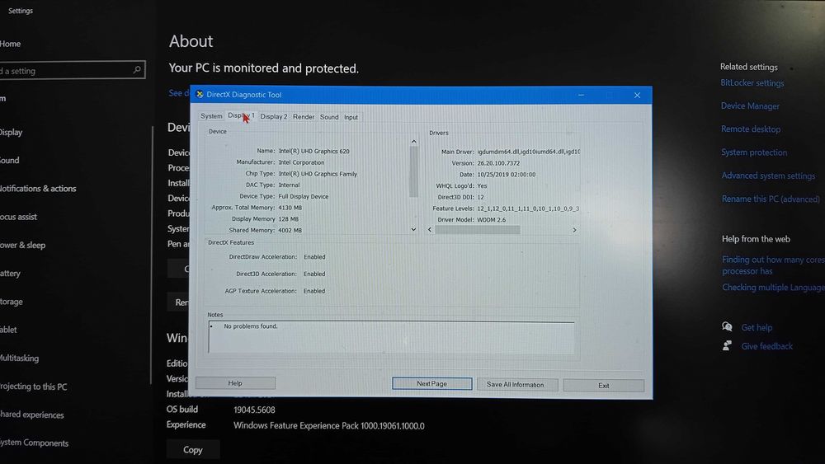Viewport: 825px width, 464px height.
Task: Click the Intel(R) UHD Graphics 620 name value
Action: (313, 152)
